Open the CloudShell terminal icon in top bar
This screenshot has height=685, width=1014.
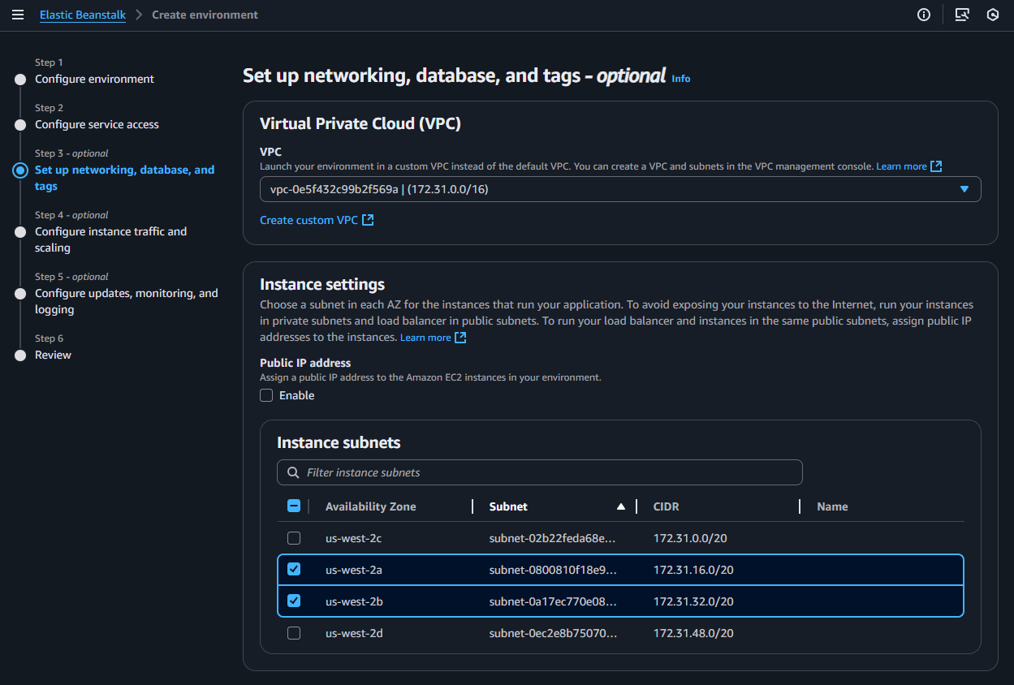[962, 15]
